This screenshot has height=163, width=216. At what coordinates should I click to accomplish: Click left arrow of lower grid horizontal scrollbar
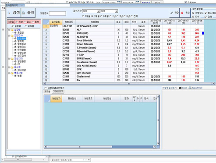coord(46,147)
